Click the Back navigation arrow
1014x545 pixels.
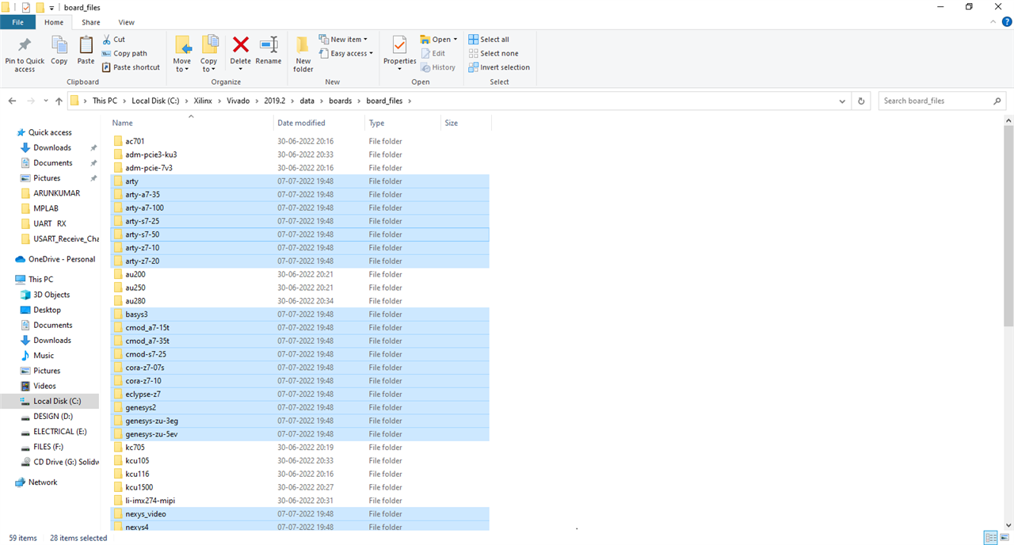tap(13, 101)
